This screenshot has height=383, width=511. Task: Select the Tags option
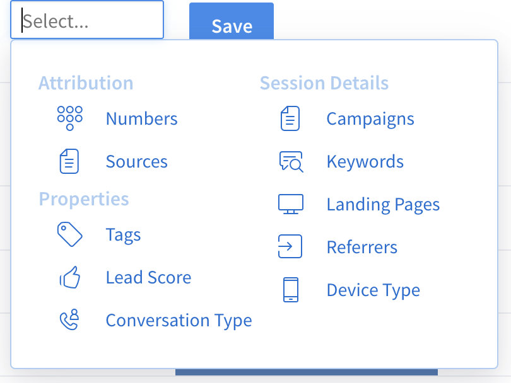coord(123,234)
